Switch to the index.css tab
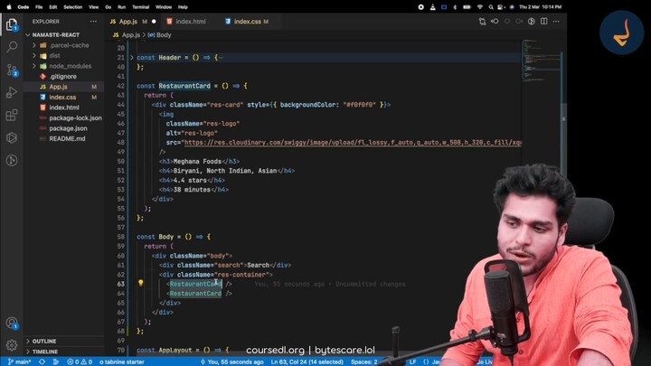The height and width of the screenshot is (366, 651). [x=247, y=21]
